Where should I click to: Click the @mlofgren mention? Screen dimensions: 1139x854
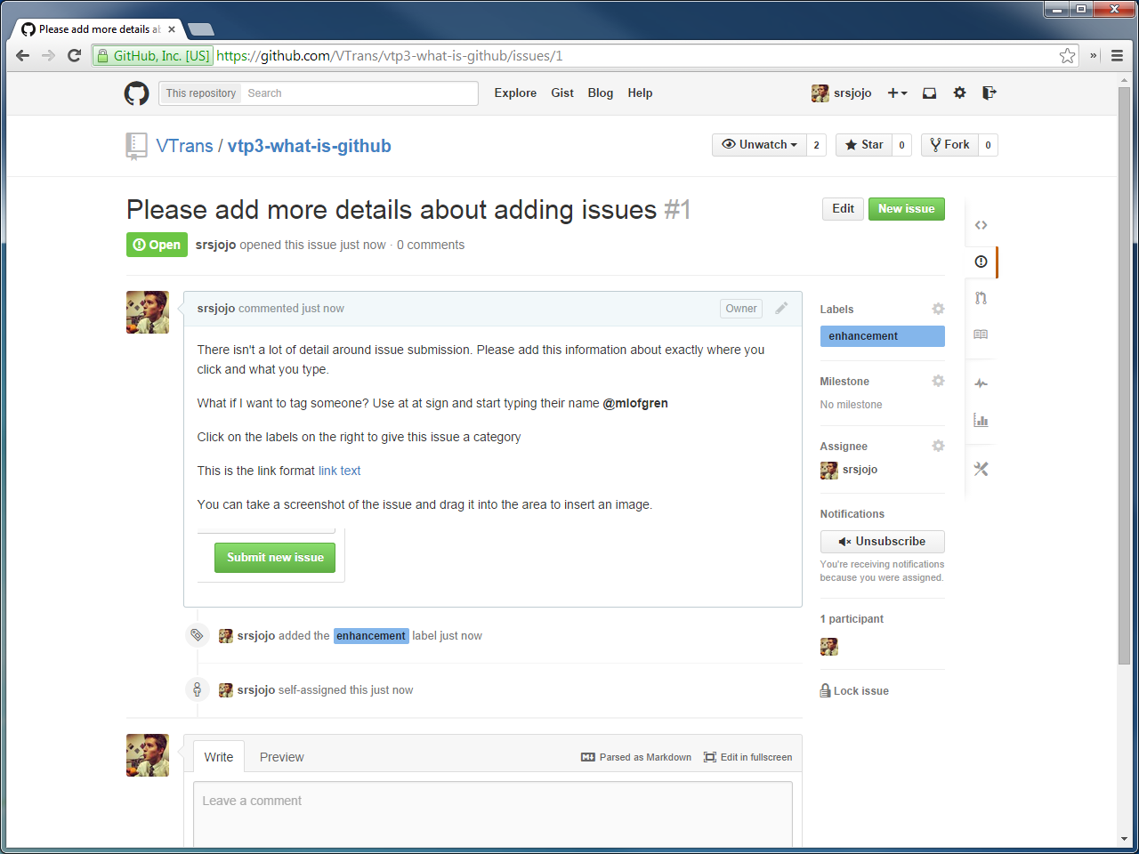[x=635, y=403]
